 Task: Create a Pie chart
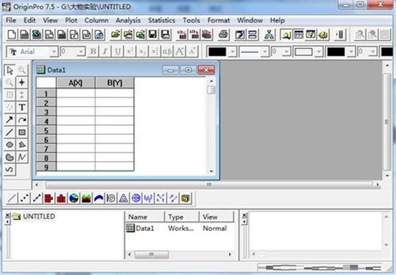[74, 199]
